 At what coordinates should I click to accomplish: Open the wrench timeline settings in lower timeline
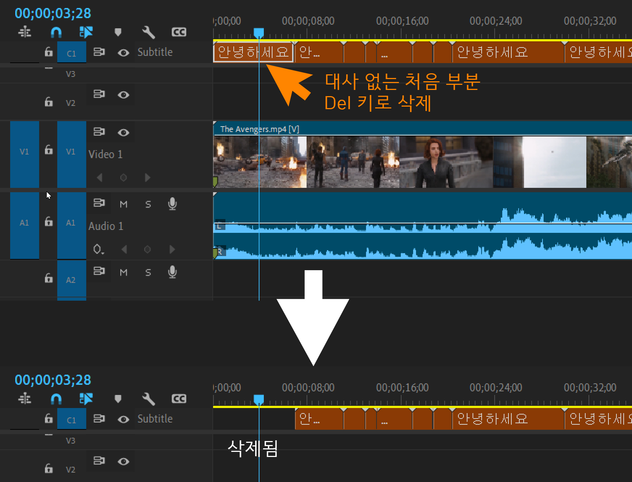pos(148,399)
